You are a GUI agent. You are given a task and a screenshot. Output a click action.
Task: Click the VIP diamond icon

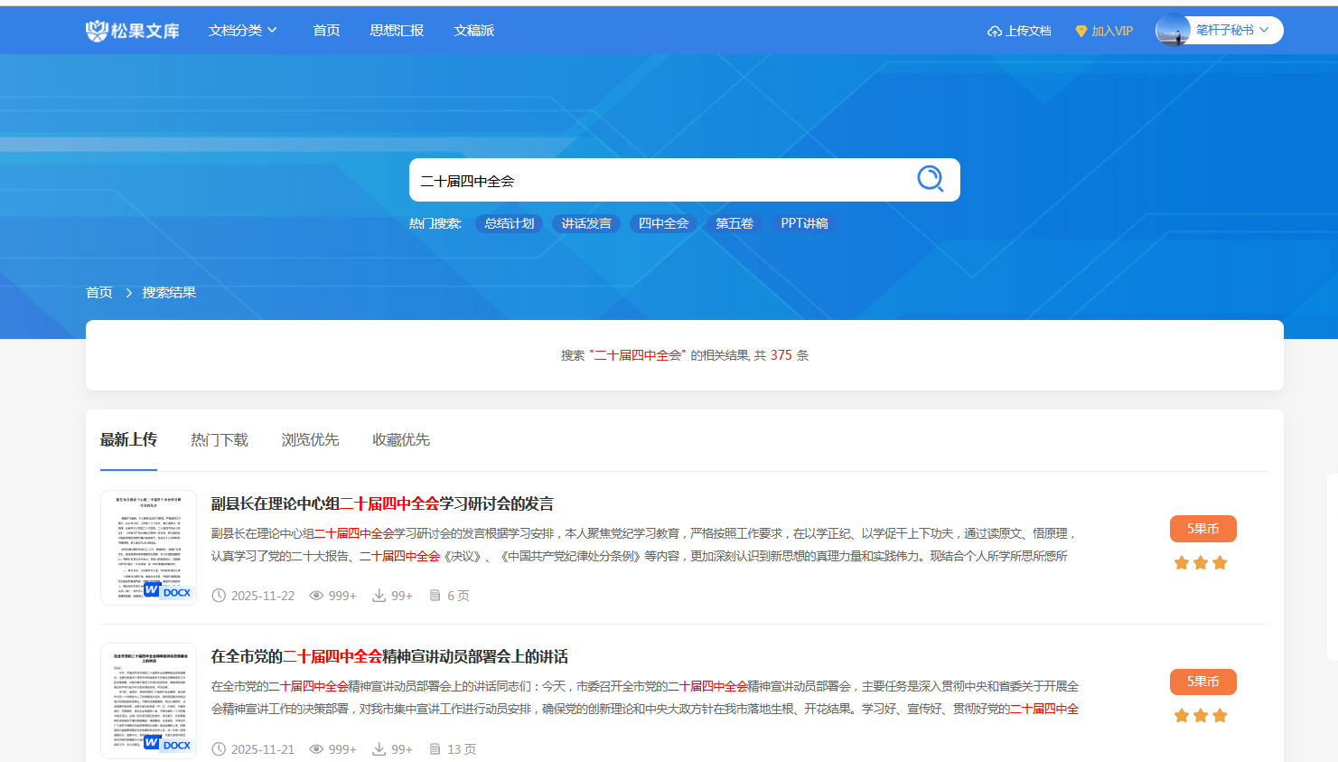click(1081, 32)
